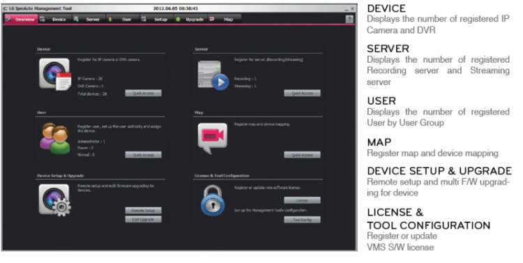
Task: Open Tool Config
Action: pyautogui.click(x=302, y=220)
